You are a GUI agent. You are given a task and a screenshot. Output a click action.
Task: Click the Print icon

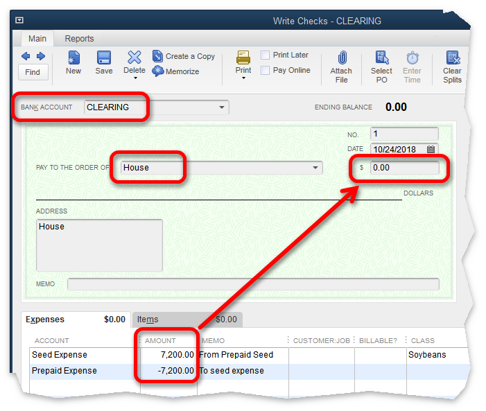(243, 58)
